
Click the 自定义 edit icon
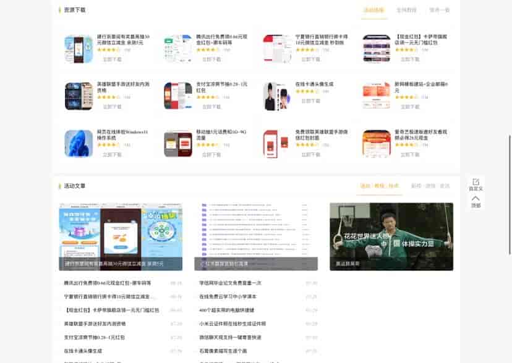[476, 182]
